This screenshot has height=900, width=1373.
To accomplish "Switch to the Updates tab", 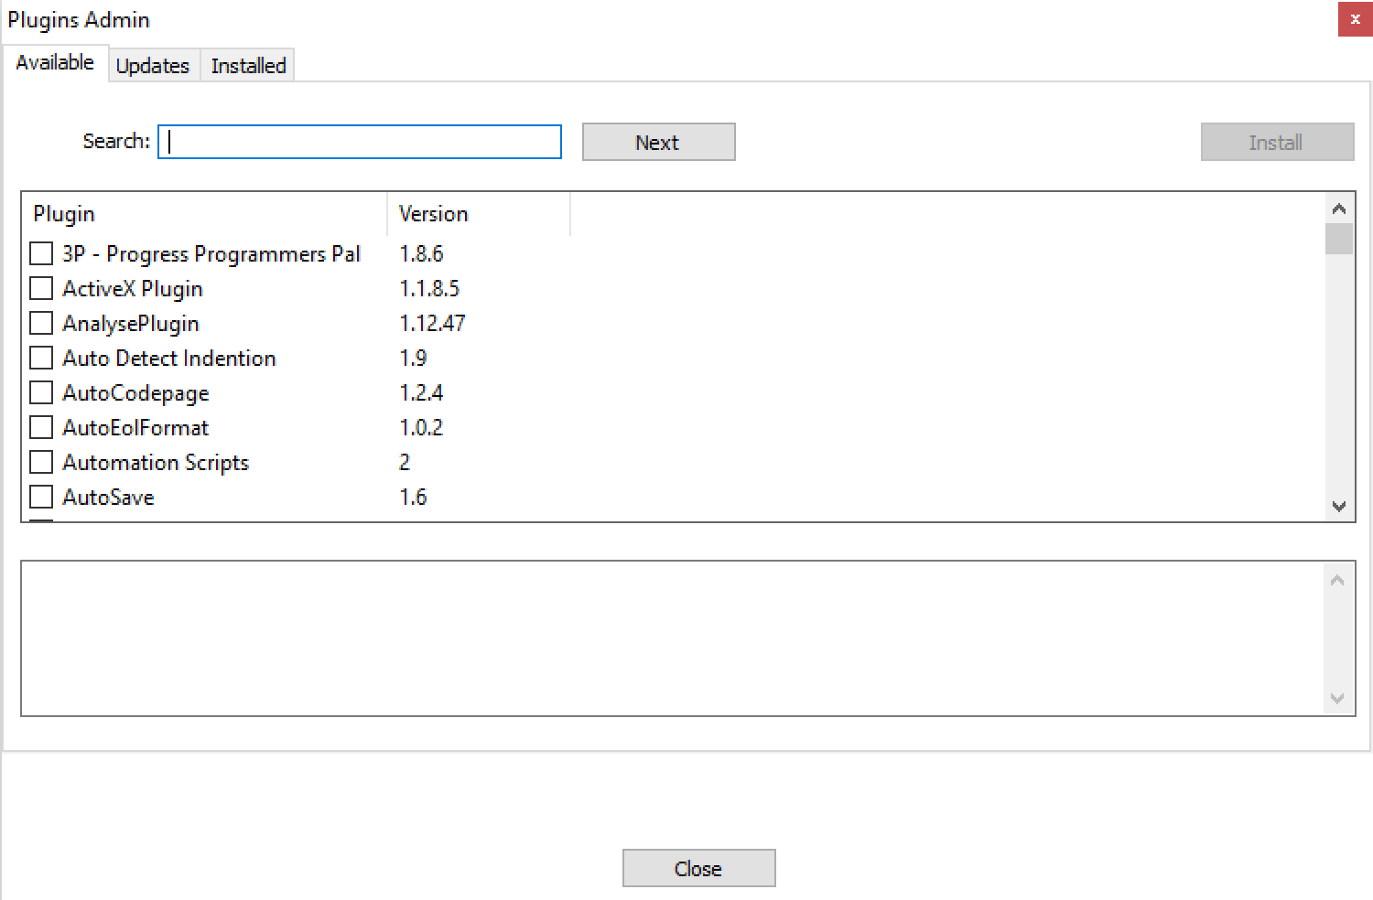I will (153, 65).
